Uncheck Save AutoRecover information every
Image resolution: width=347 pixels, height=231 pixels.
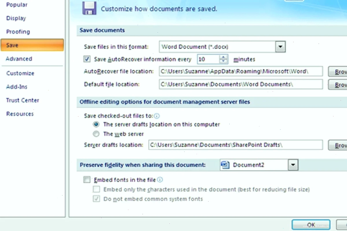coord(87,59)
